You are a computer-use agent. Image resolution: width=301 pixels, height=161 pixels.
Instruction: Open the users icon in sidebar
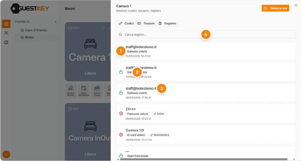tap(6, 33)
